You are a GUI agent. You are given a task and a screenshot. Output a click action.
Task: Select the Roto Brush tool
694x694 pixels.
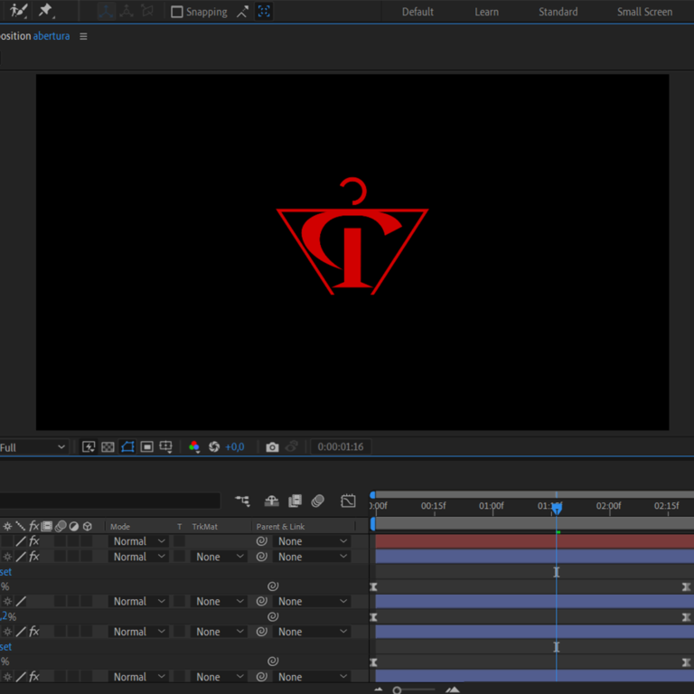coord(18,12)
